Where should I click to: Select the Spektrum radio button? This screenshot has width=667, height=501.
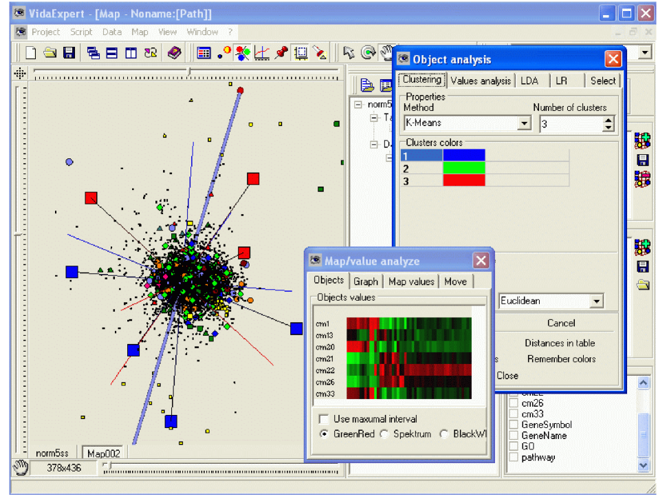pyautogui.click(x=384, y=434)
